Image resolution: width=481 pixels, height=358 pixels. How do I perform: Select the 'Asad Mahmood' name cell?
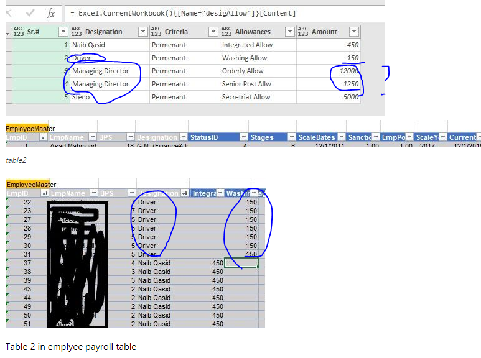73,145
